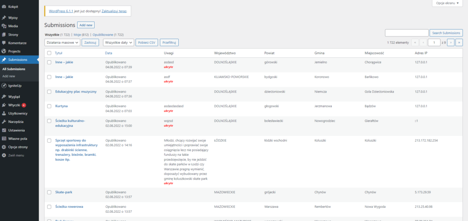Click the red plugin update badge 4
The width and height of the screenshot is (468, 221).
24,105
